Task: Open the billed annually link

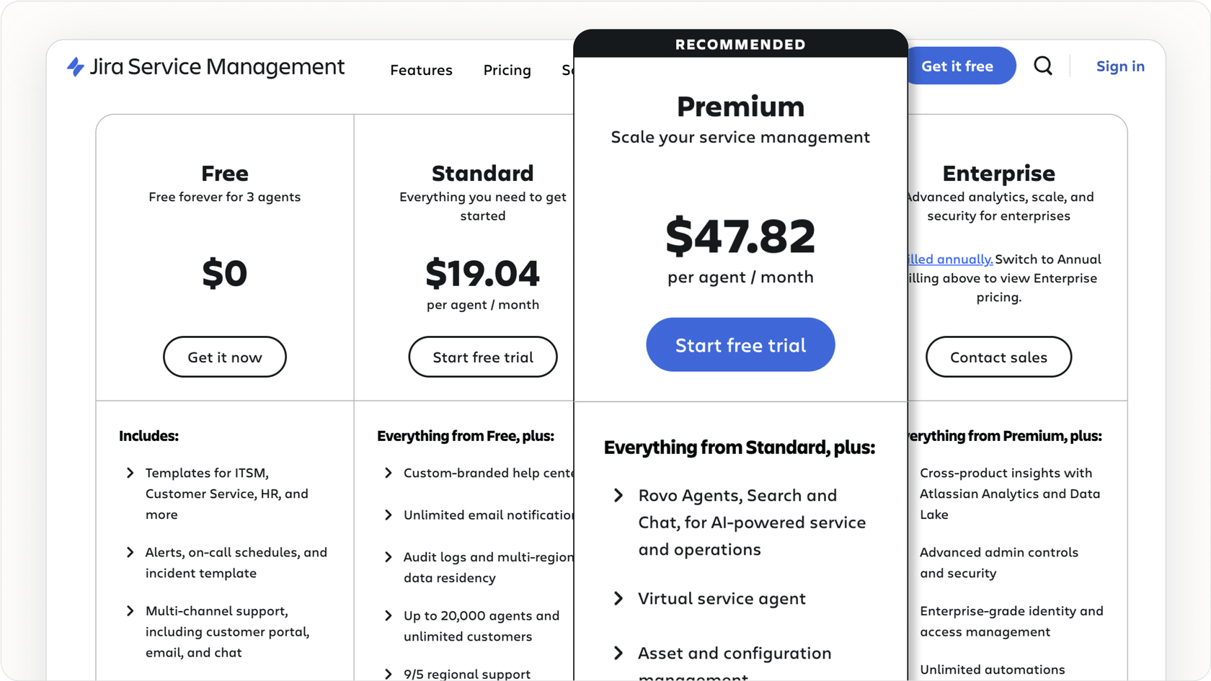Action: point(948,259)
